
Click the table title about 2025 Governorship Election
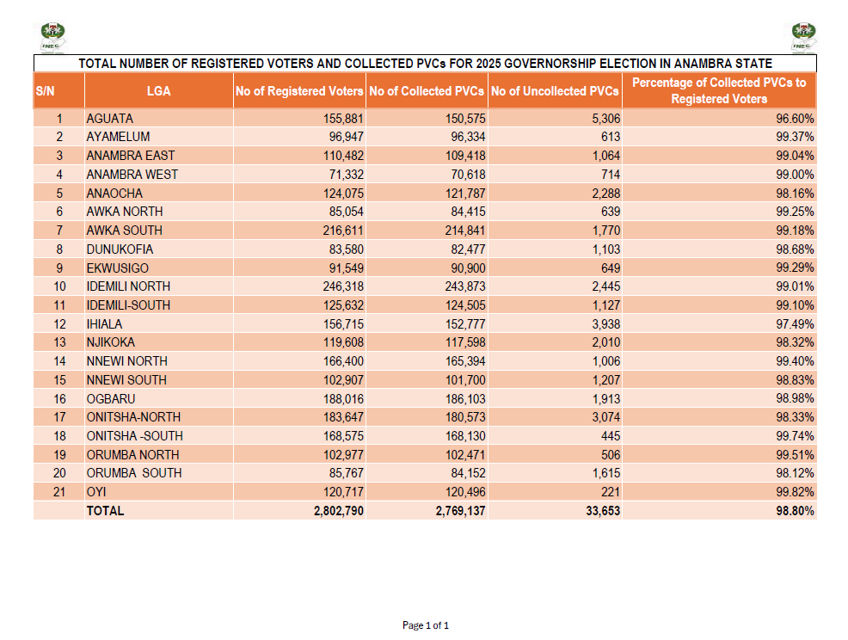click(424, 62)
